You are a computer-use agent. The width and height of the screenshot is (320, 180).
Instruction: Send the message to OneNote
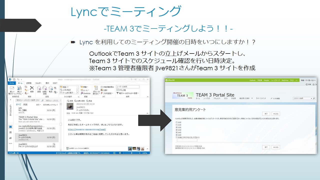pyautogui.click(x=85, y=93)
